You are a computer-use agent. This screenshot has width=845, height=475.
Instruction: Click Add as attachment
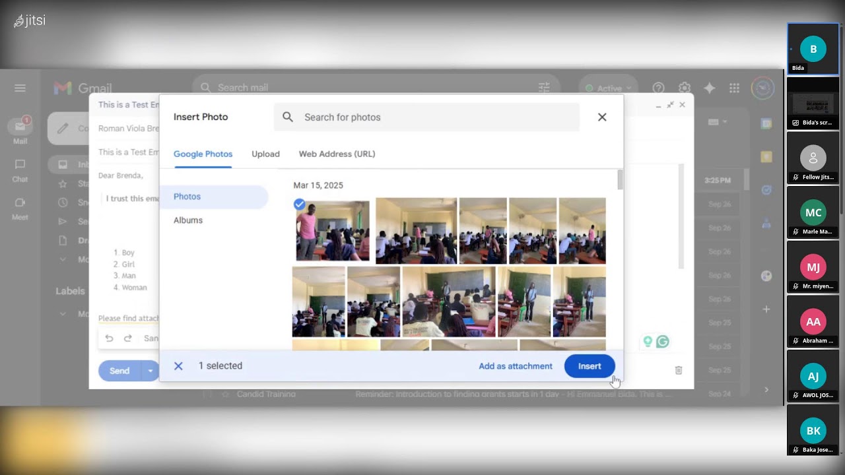coord(516,366)
